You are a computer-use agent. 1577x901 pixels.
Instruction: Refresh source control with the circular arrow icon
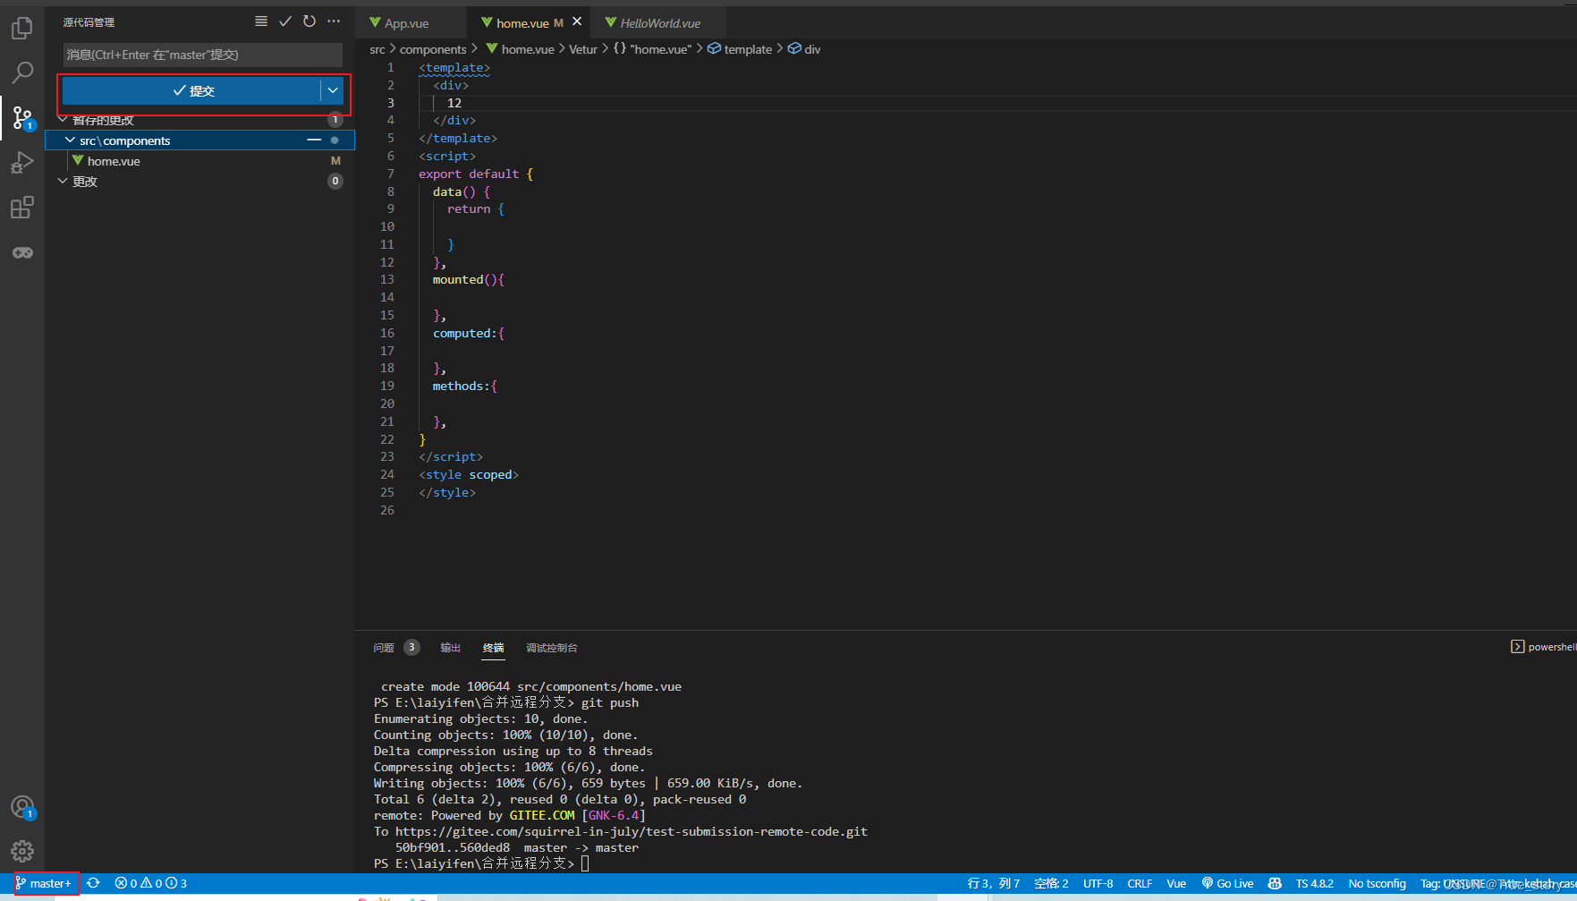[x=309, y=21]
